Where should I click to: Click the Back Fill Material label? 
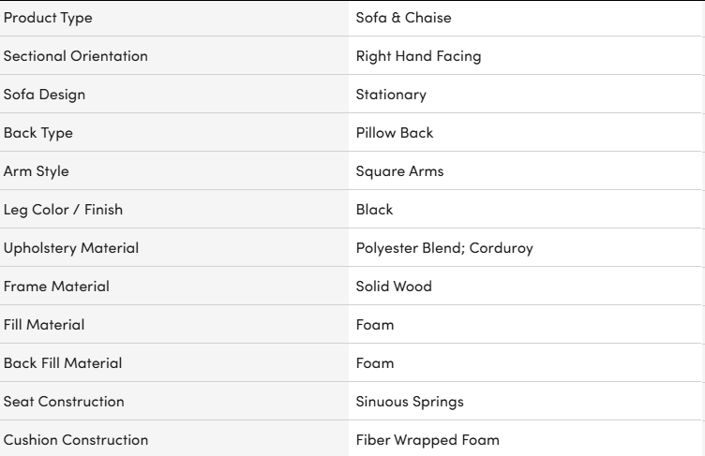[x=63, y=363]
